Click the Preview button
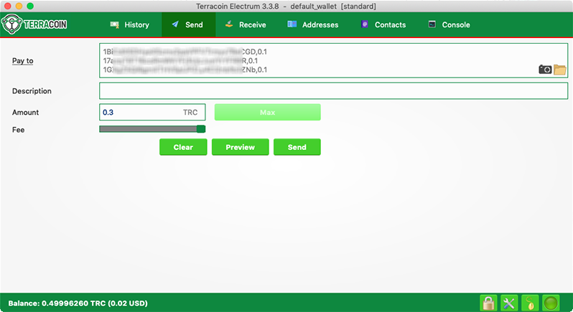The height and width of the screenshot is (312, 573). coord(240,147)
